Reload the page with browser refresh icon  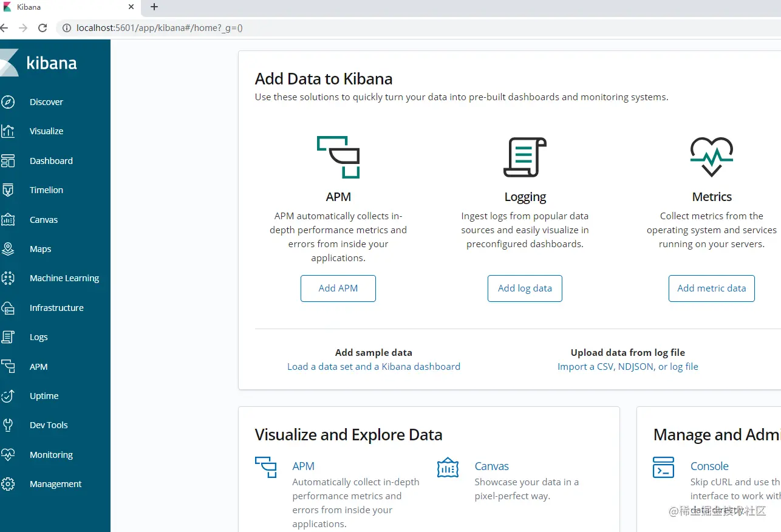43,28
